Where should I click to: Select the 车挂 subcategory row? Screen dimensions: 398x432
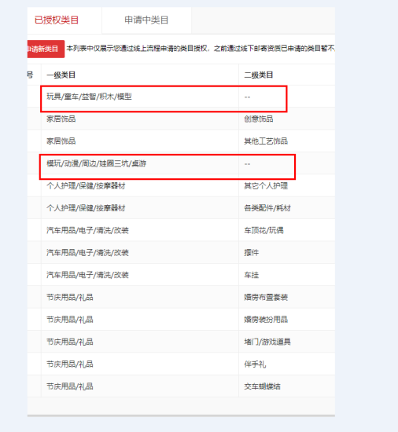point(181,275)
